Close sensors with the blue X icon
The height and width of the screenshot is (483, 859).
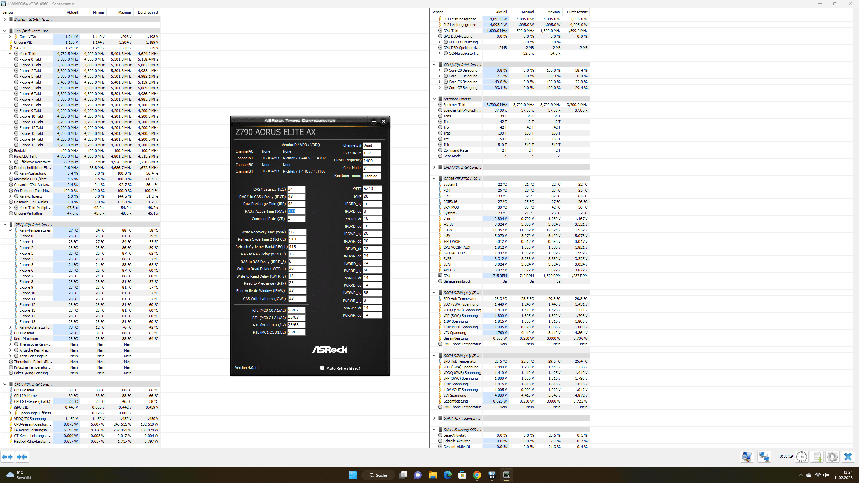[848, 457]
